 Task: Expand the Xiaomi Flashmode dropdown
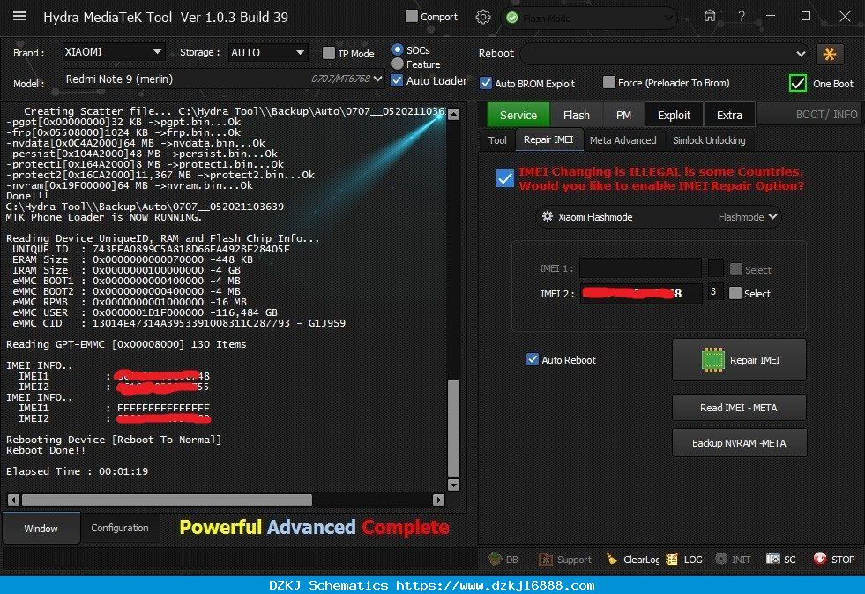tap(658, 217)
